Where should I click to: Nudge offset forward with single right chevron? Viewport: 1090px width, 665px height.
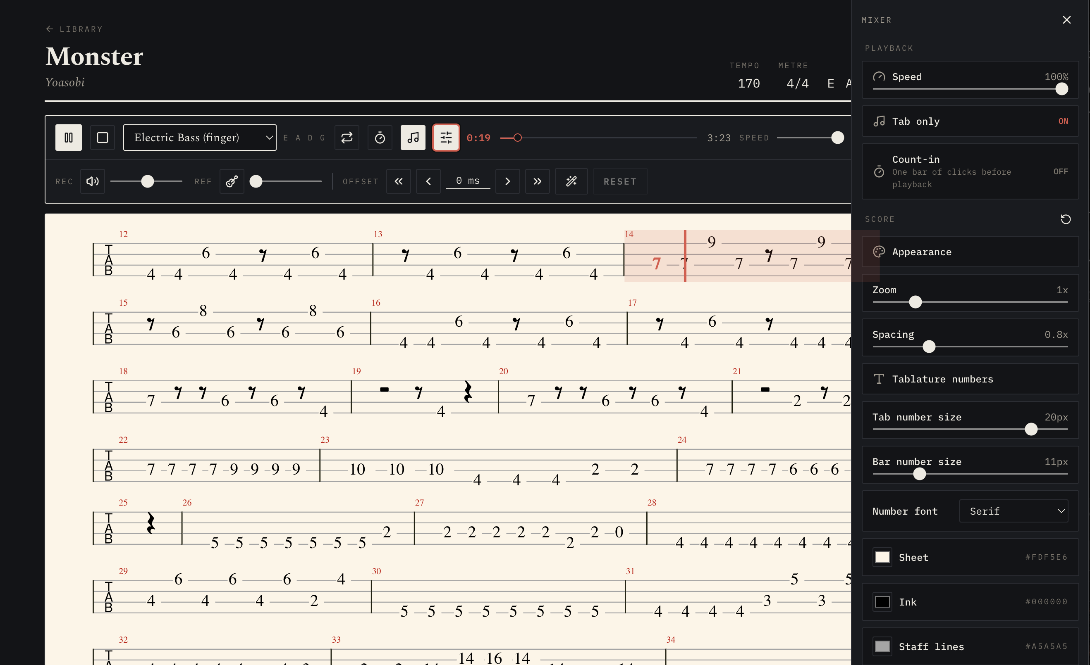[507, 181]
